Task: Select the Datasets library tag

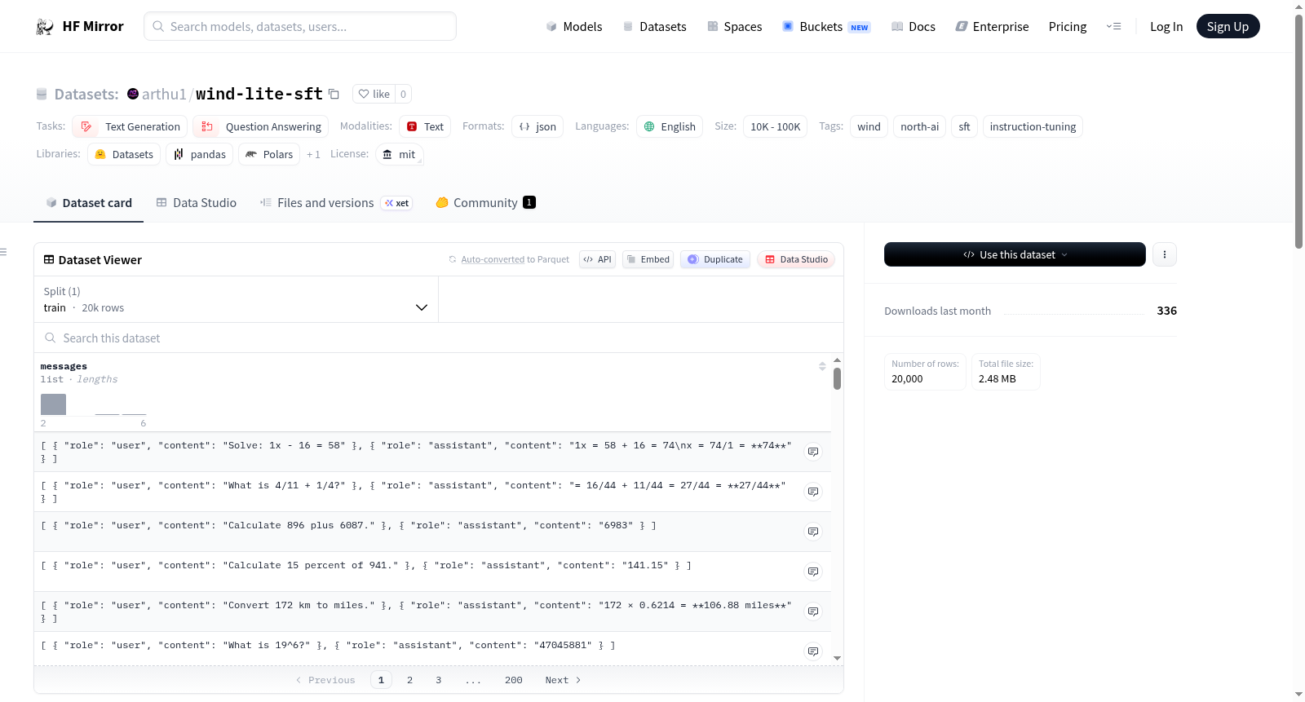Action: point(124,154)
